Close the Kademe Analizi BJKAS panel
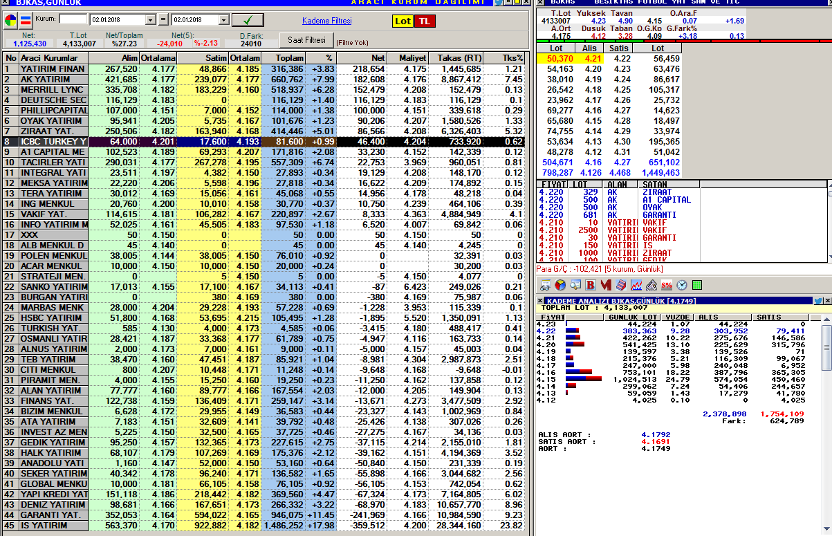Image resolution: width=832 pixels, height=536 pixels. [x=826, y=301]
